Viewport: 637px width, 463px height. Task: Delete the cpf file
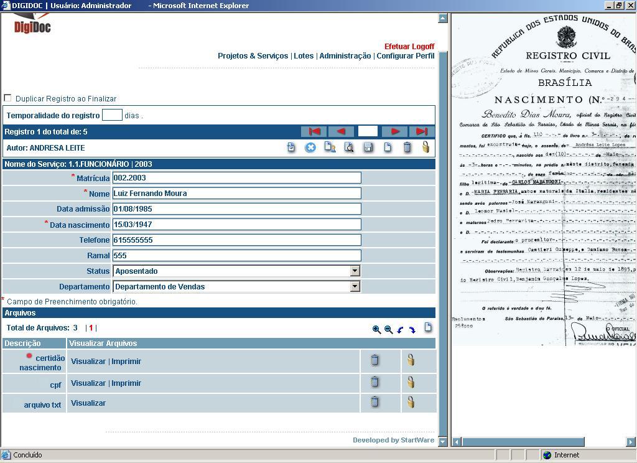[x=375, y=382]
